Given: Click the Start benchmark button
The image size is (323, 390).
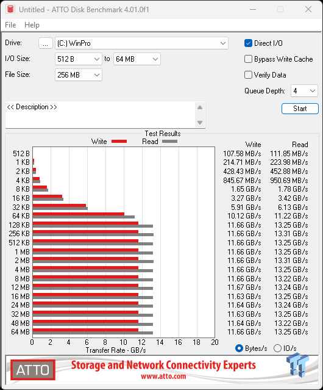Looking at the screenshot, I should [x=300, y=109].
